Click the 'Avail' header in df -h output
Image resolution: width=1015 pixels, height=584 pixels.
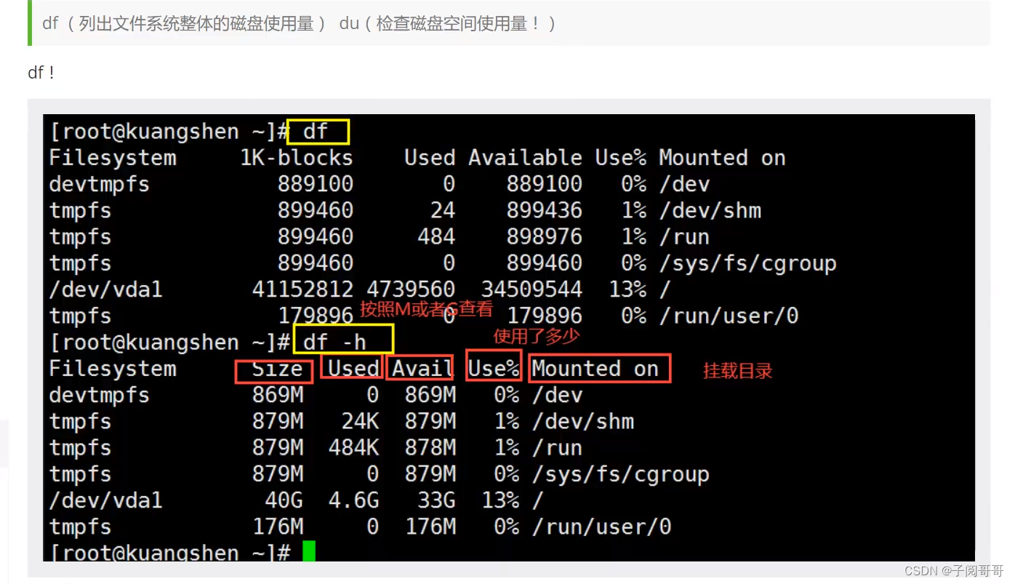[x=423, y=369]
